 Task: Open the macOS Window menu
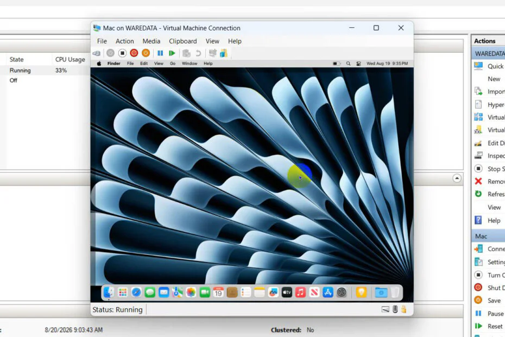[190, 64]
